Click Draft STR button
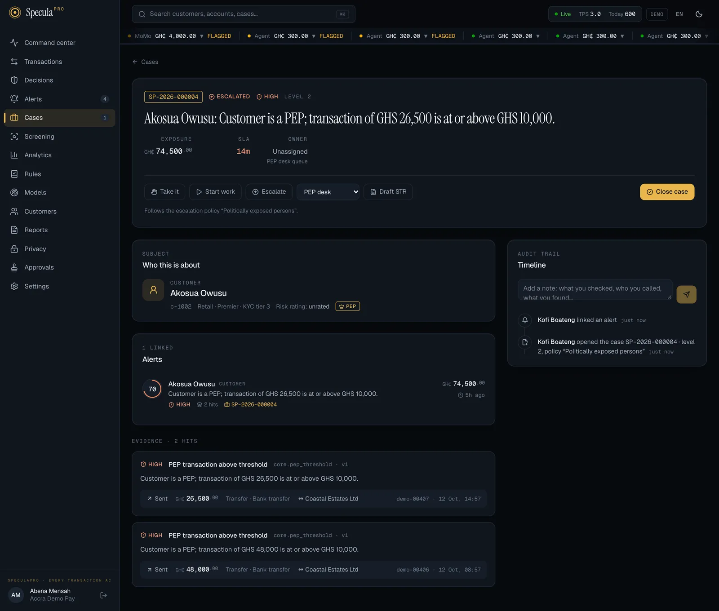The width and height of the screenshot is (719, 611). coord(388,192)
